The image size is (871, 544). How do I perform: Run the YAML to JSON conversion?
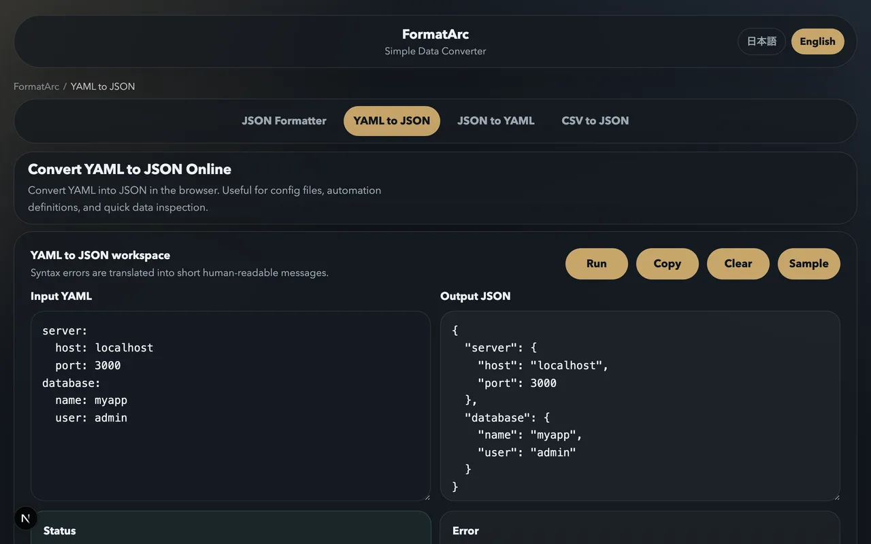click(x=596, y=264)
